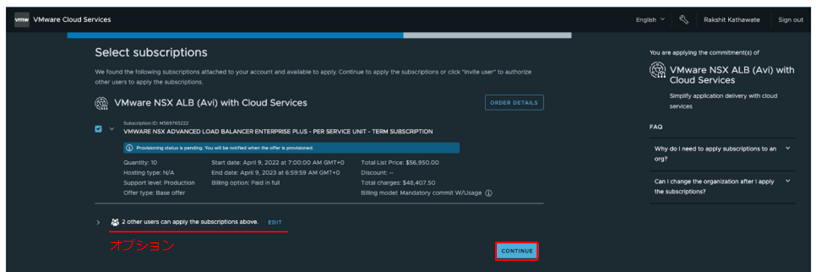
Task: Collapse the subscription details chevron
Action: tap(111, 129)
